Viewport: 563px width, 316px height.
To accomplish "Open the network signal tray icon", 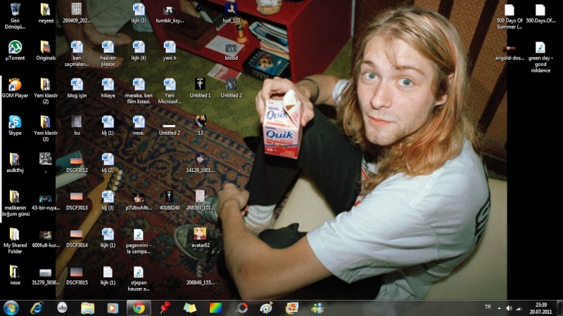I will coord(519,308).
